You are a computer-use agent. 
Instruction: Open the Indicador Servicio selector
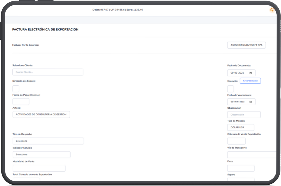(x=41, y=155)
